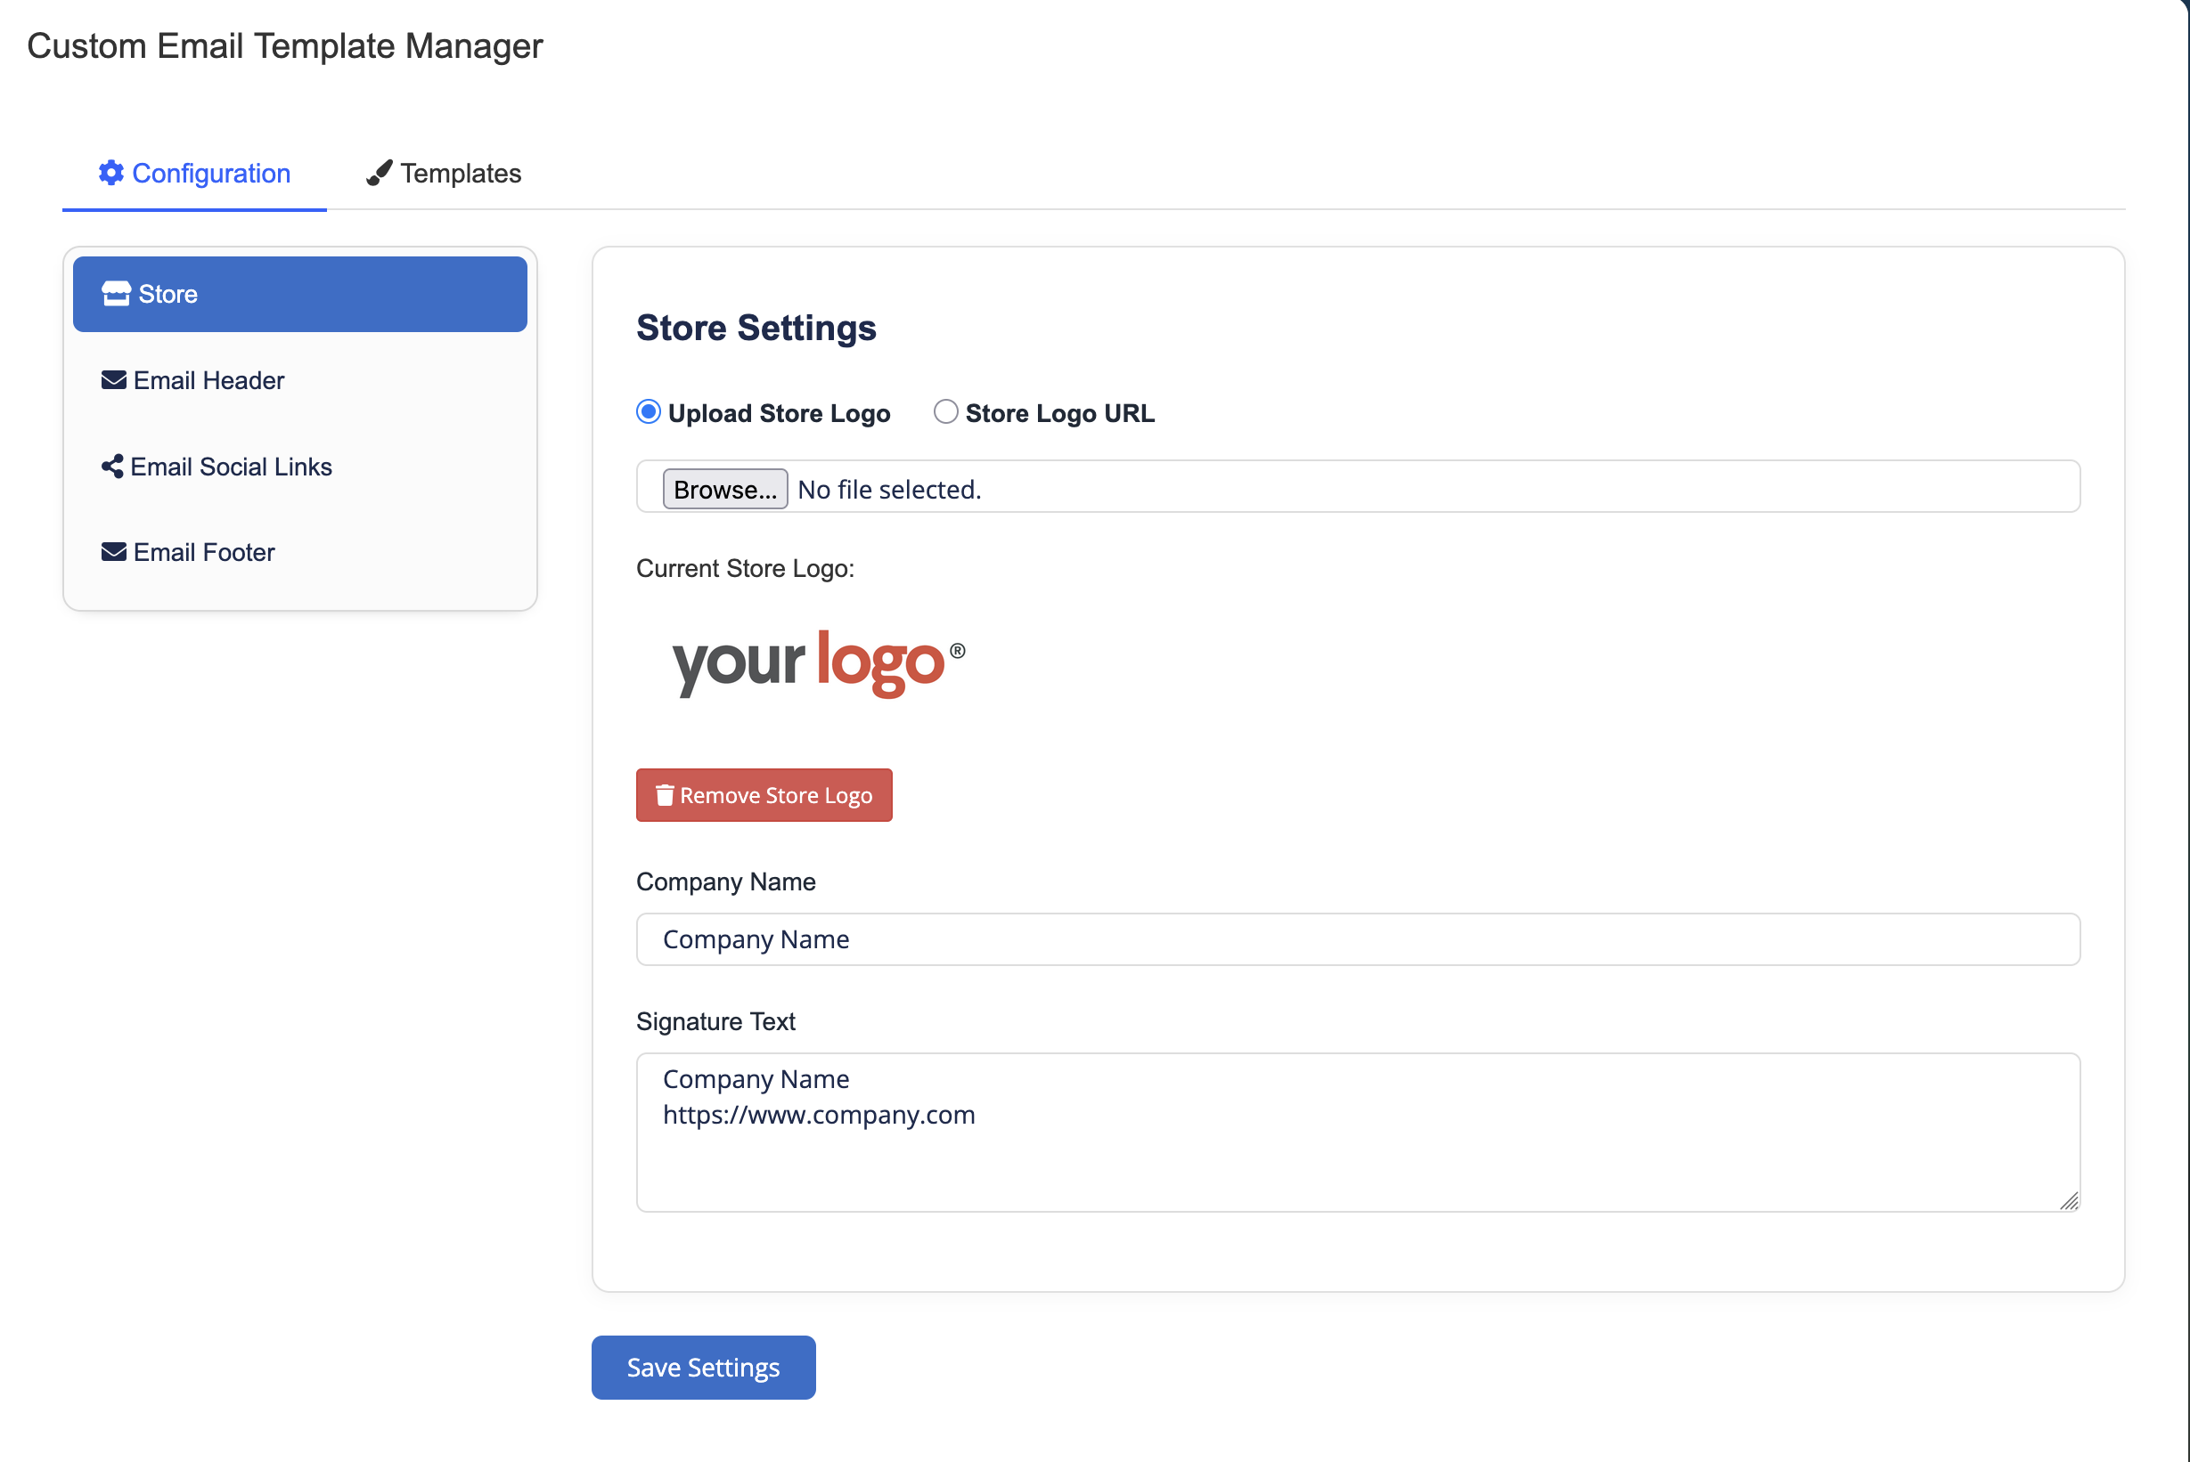Click the current store logo image
This screenshot has width=2190, height=1462.
[x=818, y=663]
